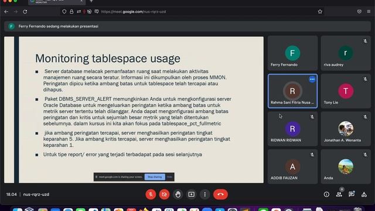Screen dimensions: 375x211
Task: Select ADDIB FAUZAN participant tile
Action: point(293,166)
